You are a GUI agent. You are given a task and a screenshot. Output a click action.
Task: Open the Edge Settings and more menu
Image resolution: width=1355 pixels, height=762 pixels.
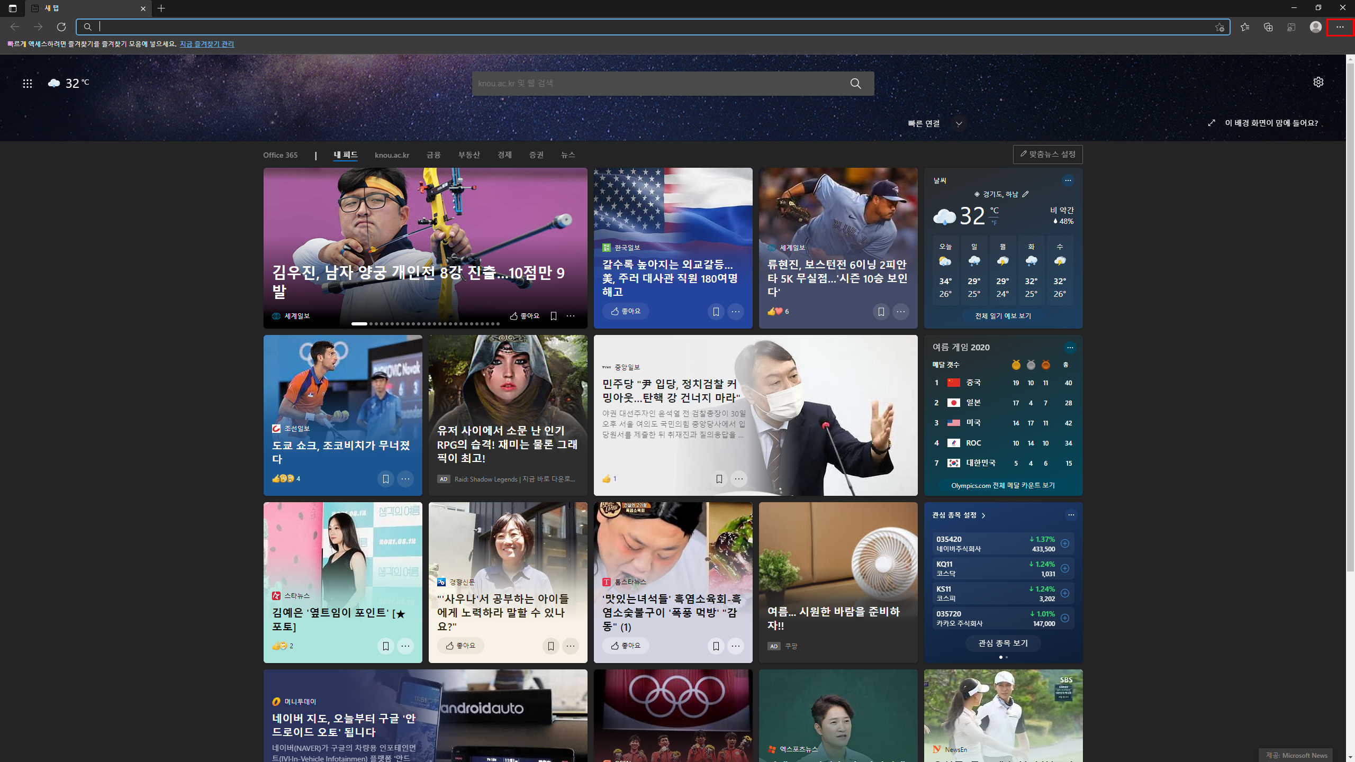(1340, 27)
